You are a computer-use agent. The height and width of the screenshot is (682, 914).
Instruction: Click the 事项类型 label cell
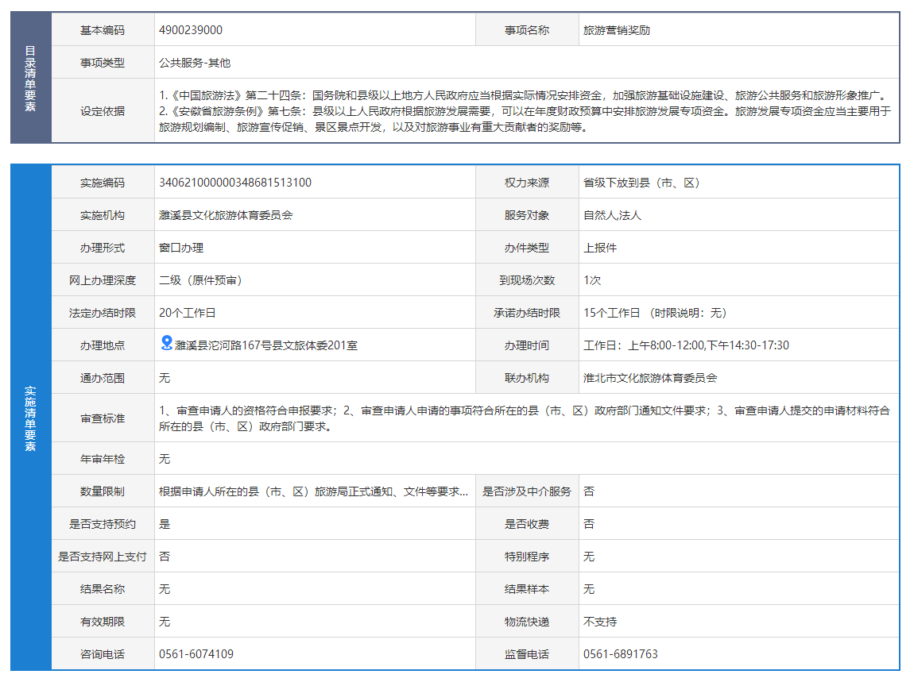coord(103,63)
